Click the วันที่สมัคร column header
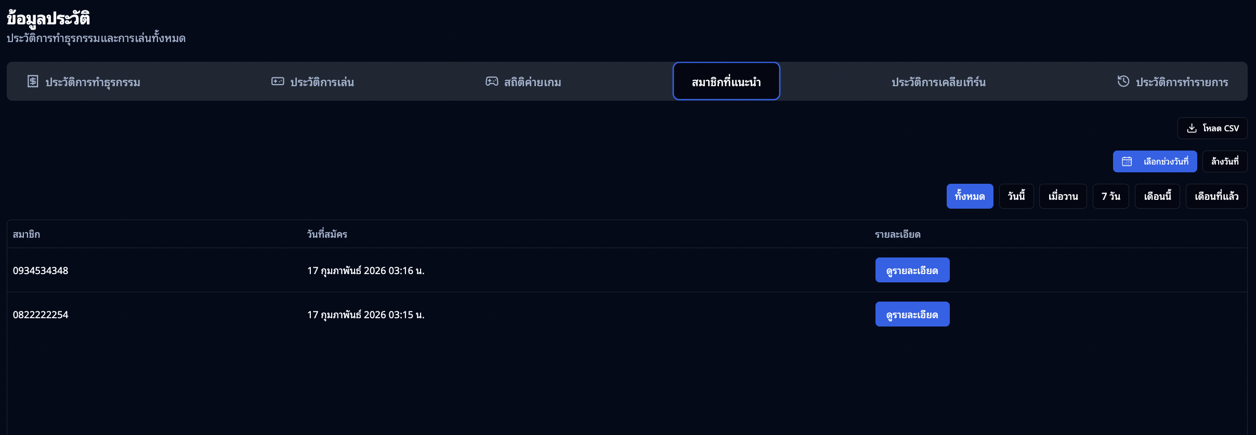Image resolution: width=1256 pixels, height=435 pixels. (327, 234)
